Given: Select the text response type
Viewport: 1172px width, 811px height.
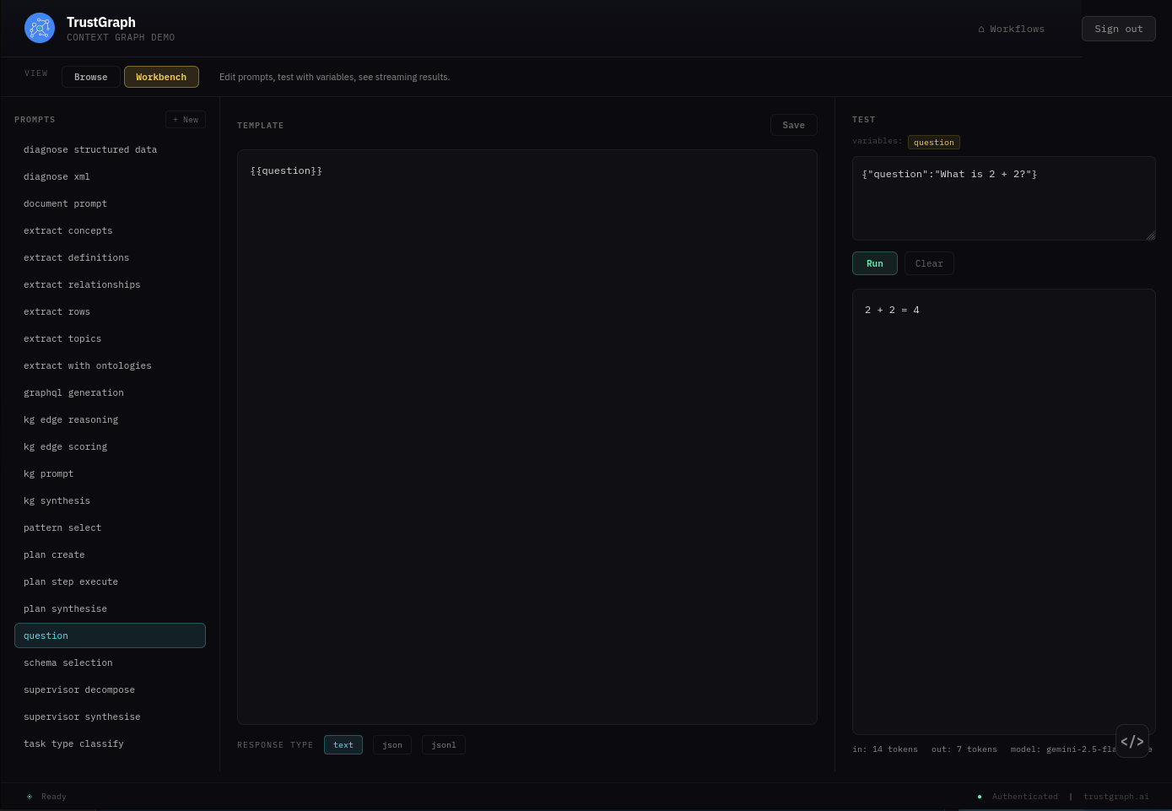Looking at the screenshot, I should pyautogui.click(x=343, y=745).
